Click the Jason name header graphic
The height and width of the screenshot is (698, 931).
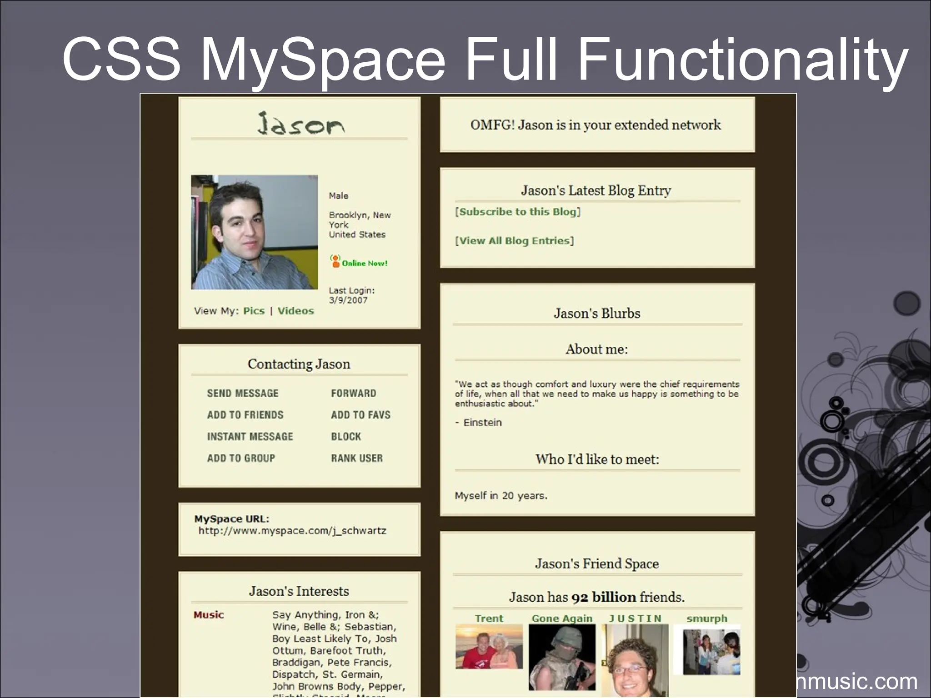[x=301, y=123]
